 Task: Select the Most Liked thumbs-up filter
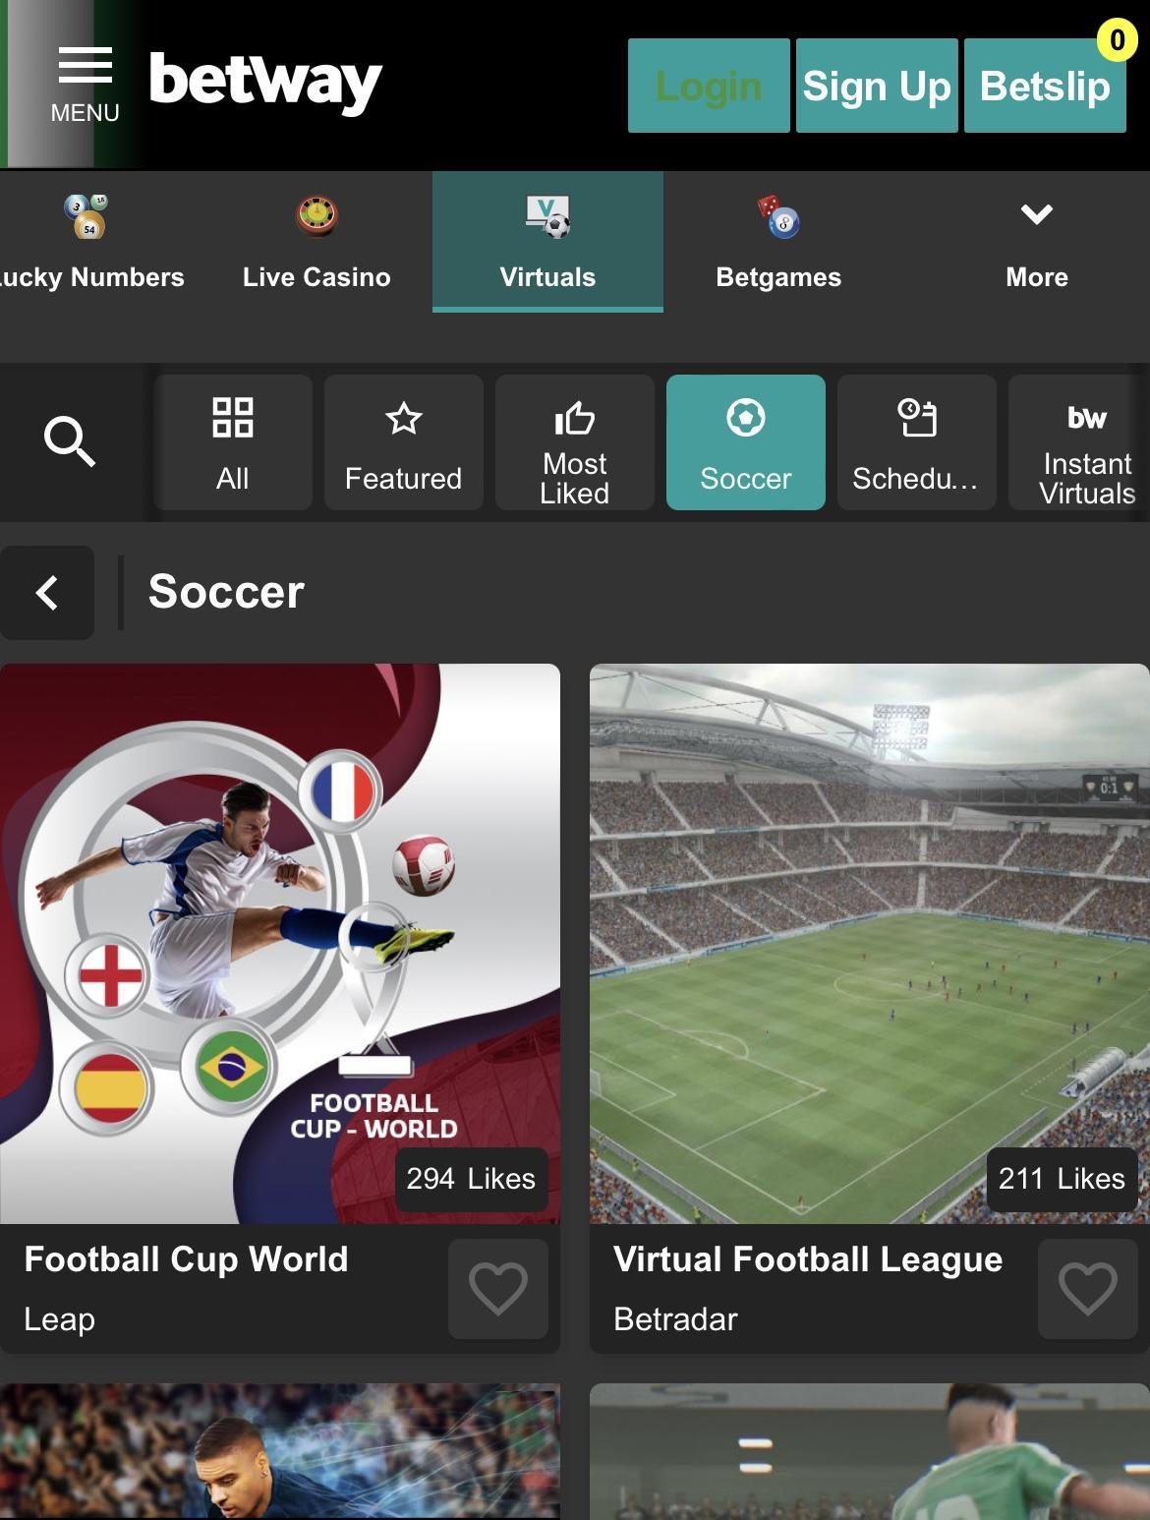(x=575, y=442)
